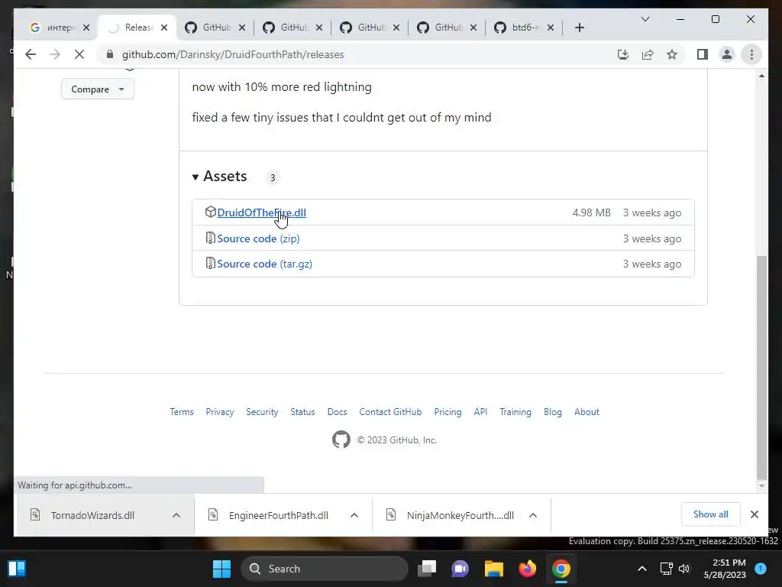The height and width of the screenshot is (587, 782).
Task: Open the Terms footer link
Action: point(182,412)
